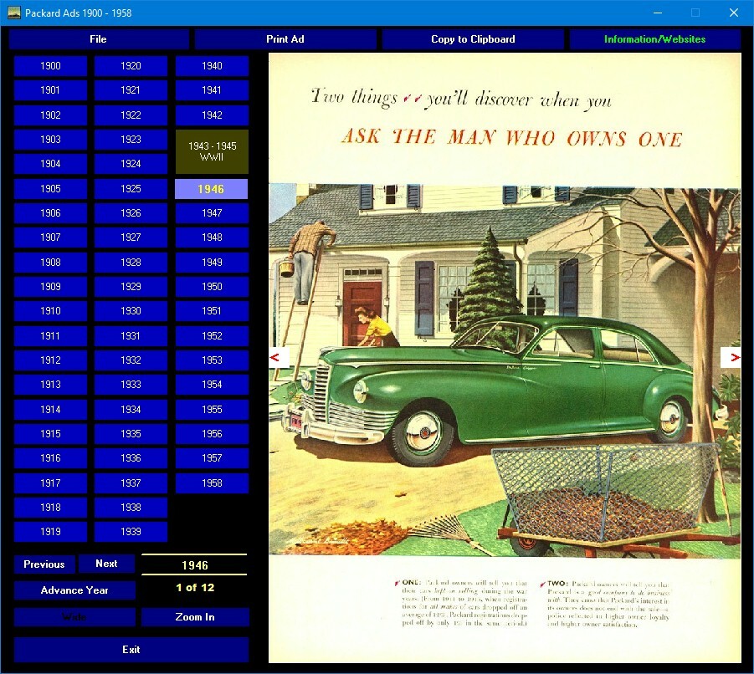This screenshot has height=674, width=754.
Task: Exit the application with Exit button
Action: click(x=131, y=650)
